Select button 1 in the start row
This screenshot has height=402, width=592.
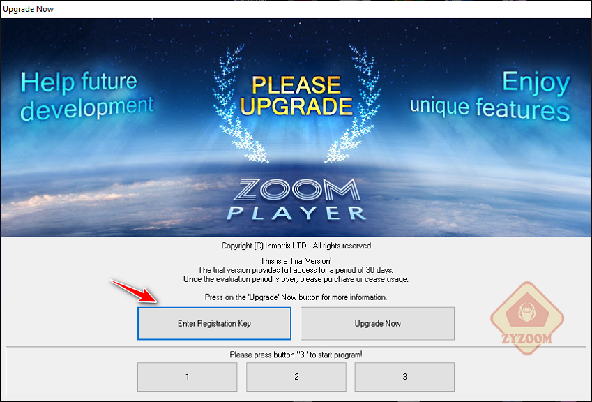[x=188, y=377]
